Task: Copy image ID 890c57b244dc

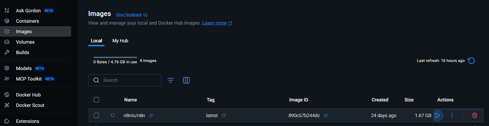Action: point(326,115)
